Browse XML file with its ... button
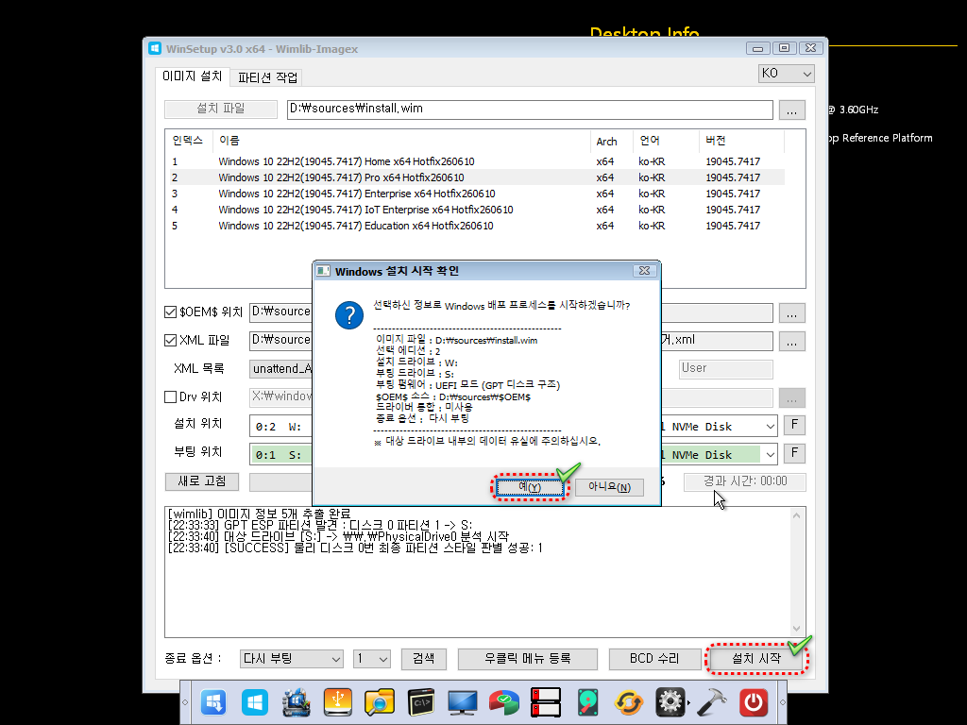Screen dimensions: 967x725 792,342
